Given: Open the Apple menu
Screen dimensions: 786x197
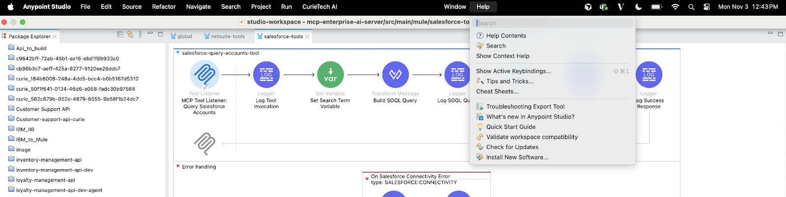Looking at the screenshot, I should [11, 7].
